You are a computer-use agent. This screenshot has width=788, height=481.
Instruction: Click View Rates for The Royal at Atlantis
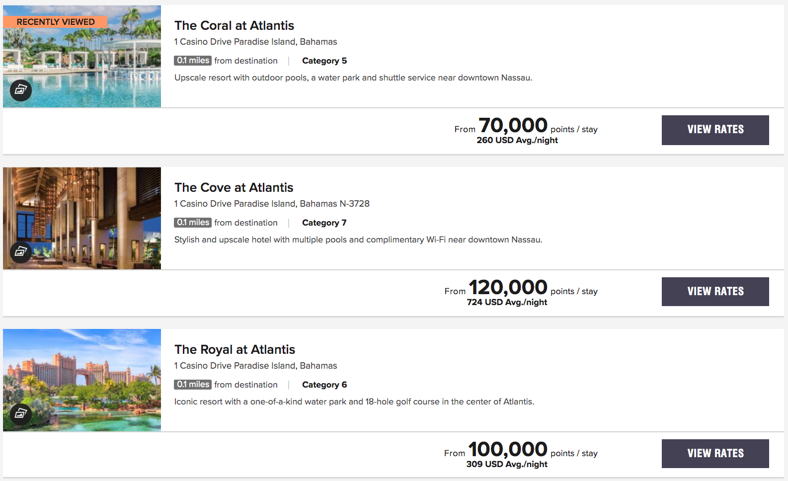(x=715, y=454)
